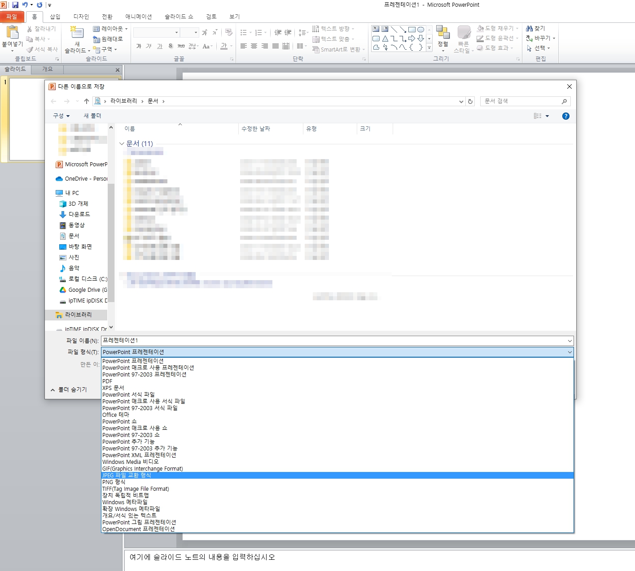Switch to the 슬라이드 쇼 tab
The height and width of the screenshot is (571, 635).
point(179,17)
